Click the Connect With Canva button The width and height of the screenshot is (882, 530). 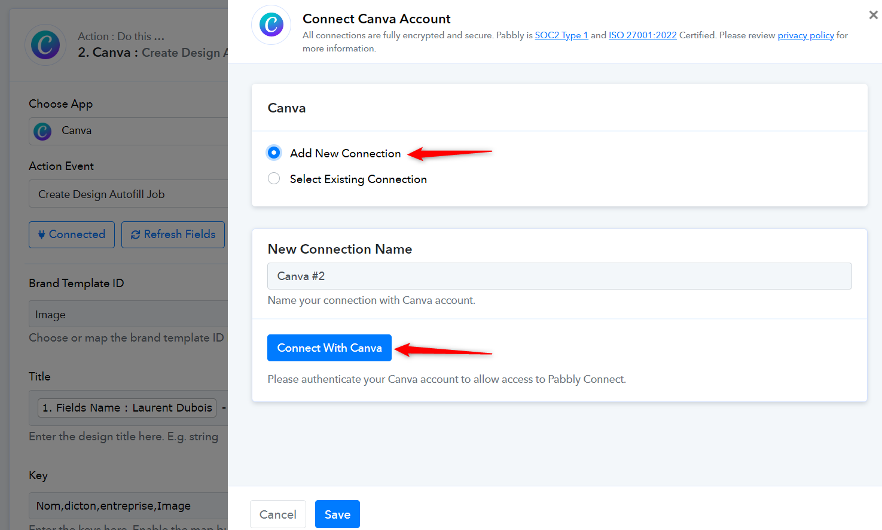[x=329, y=348]
